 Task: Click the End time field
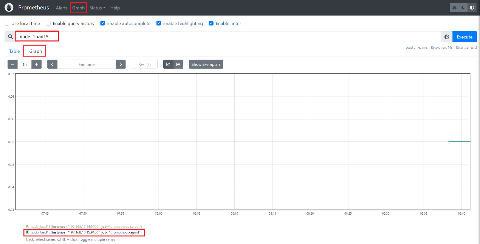87,64
